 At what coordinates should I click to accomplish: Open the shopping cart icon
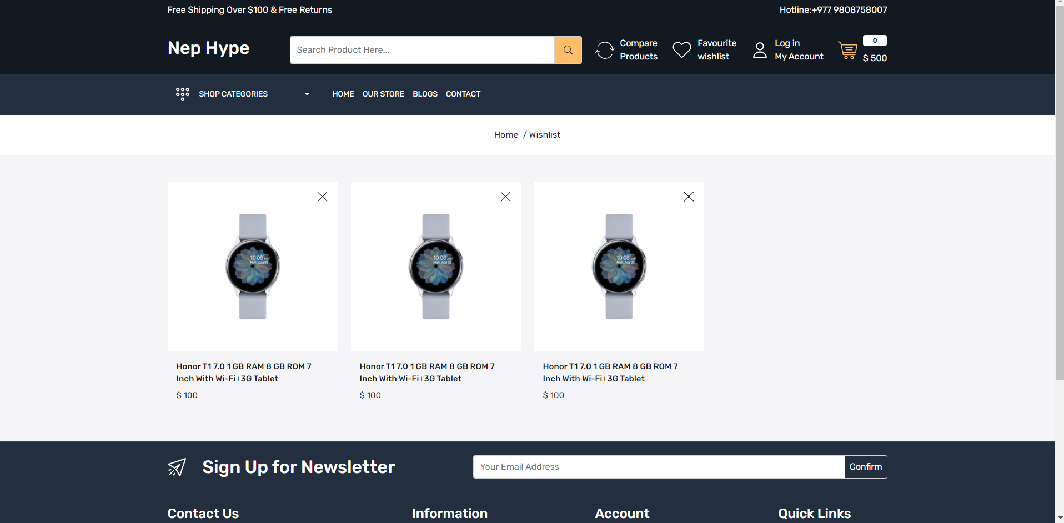pos(847,51)
